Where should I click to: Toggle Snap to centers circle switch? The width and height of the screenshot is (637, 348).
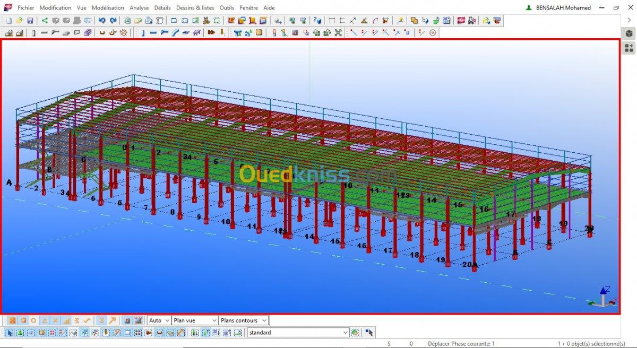(33, 320)
